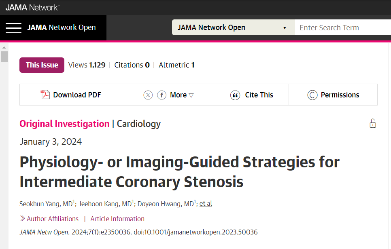View the article Views count
The image size is (391, 249).
click(87, 65)
